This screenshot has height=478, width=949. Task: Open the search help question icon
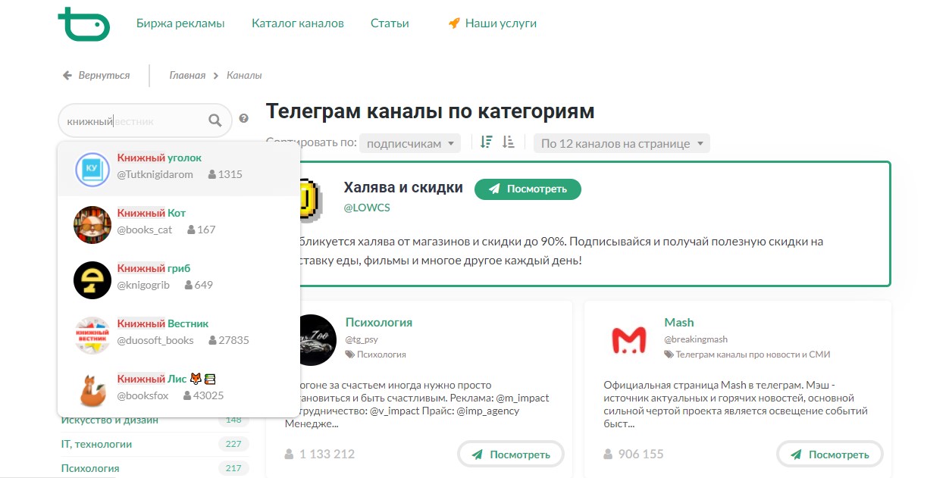coord(243,118)
